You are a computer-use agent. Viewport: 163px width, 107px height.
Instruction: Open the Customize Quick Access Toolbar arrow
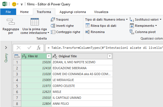(x=22, y=4)
